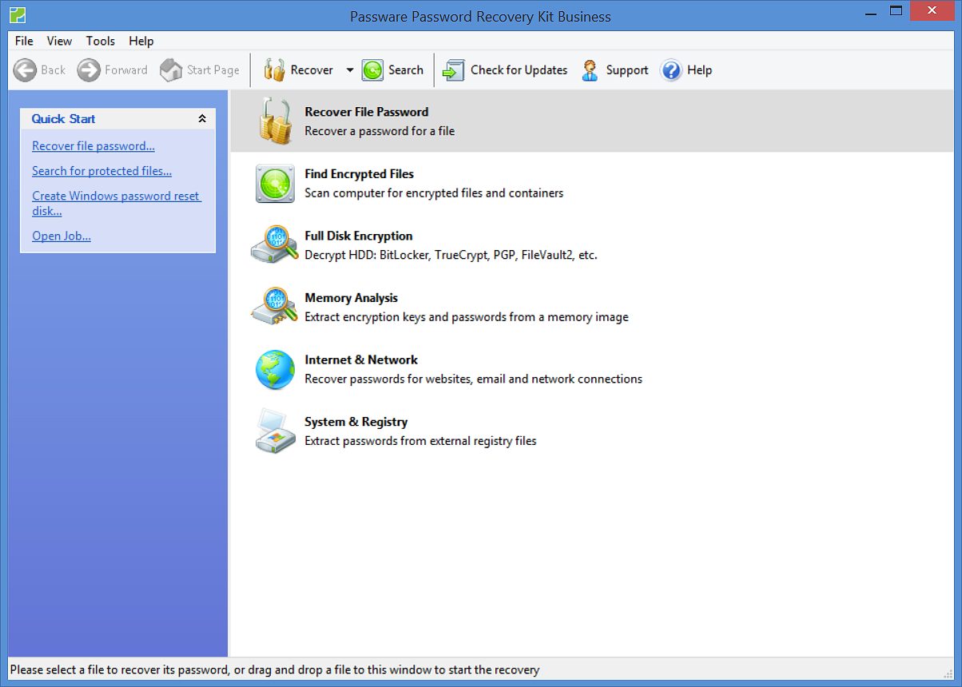Click the globe icon for Internet & Network
The height and width of the screenshot is (687, 962).
(x=275, y=370)
